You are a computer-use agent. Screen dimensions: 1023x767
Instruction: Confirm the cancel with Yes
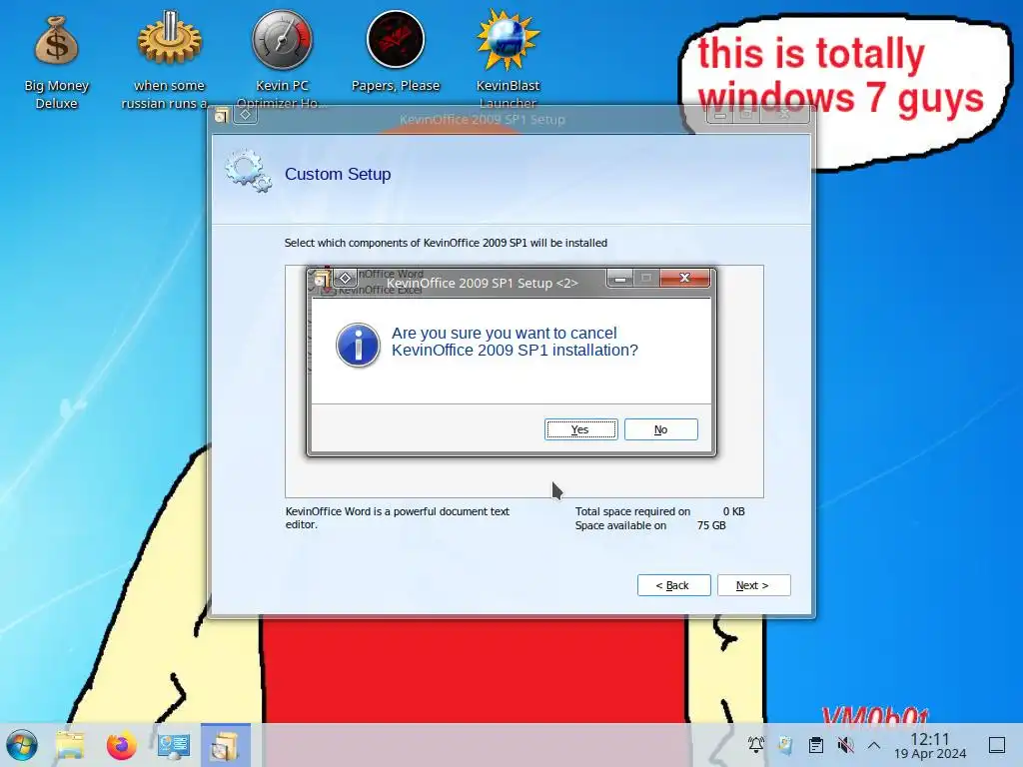coord(580,429)
